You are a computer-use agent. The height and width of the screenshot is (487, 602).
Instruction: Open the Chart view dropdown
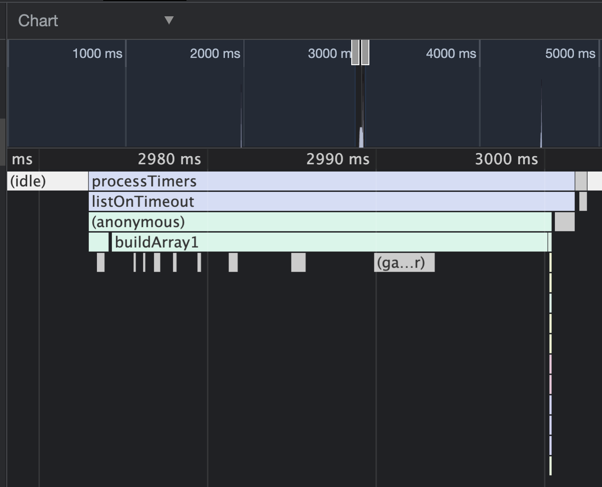pos(96,21)
